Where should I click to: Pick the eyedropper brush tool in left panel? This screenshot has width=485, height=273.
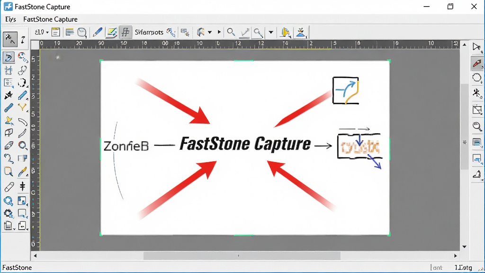23,172
